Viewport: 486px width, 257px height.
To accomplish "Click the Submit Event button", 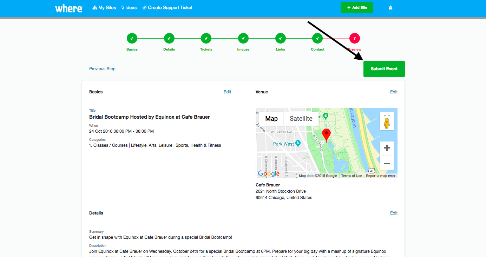I will click(384, 69).
